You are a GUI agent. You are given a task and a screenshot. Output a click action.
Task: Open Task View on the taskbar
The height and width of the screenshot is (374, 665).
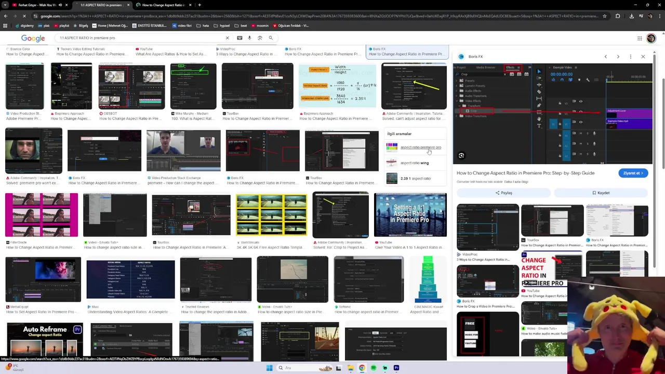pyautogui.click(x=339, y=368)
